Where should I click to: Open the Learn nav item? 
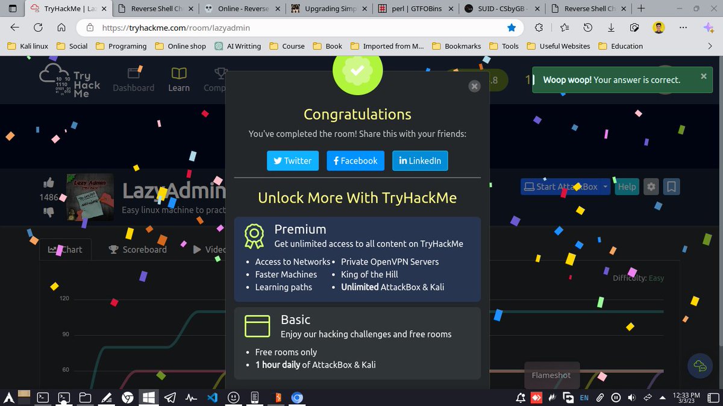(179, 79)
